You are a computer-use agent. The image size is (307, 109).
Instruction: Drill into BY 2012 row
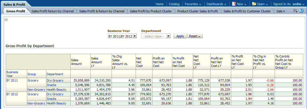tap(12, 94)
